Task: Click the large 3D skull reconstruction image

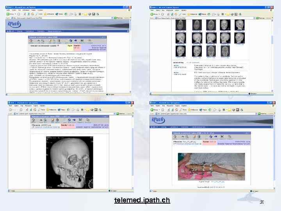Action: (x=69, y=163)
